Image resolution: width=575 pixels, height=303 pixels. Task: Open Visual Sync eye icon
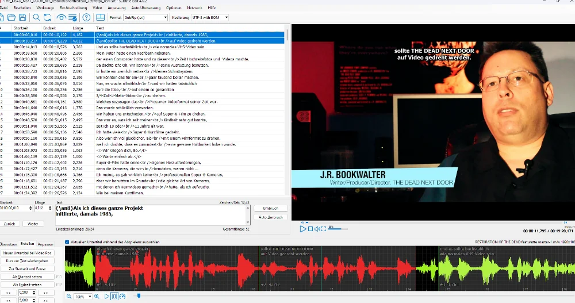[62, 17]
